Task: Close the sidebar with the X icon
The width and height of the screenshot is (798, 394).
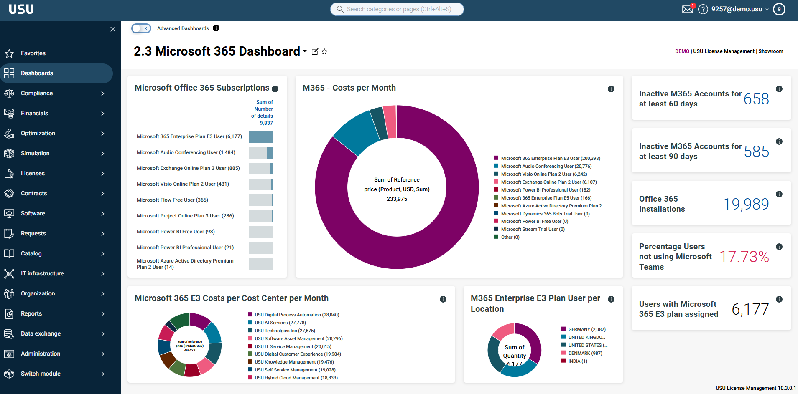Action: pos(112,29)
